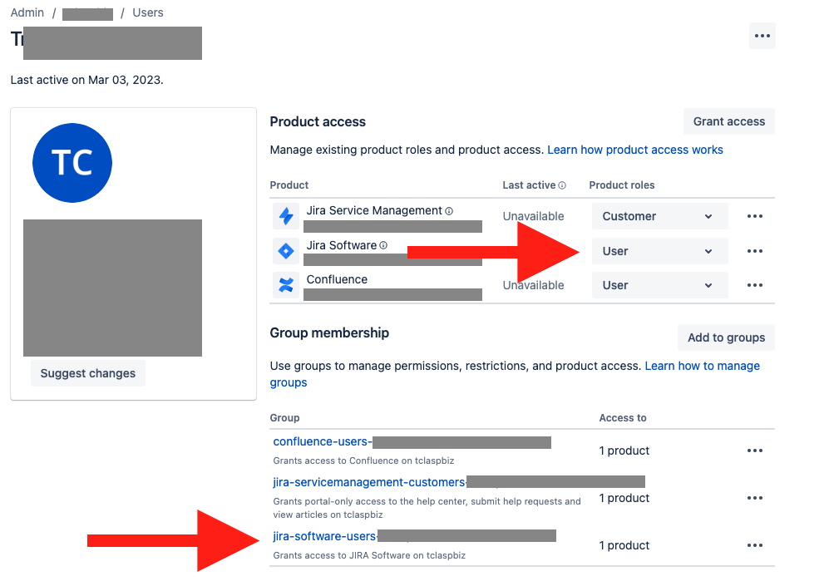Click 'Grants access to Confluence on tclaspbiz' description
The width and height of the screenshot is (829, 586).
(363, 460)
